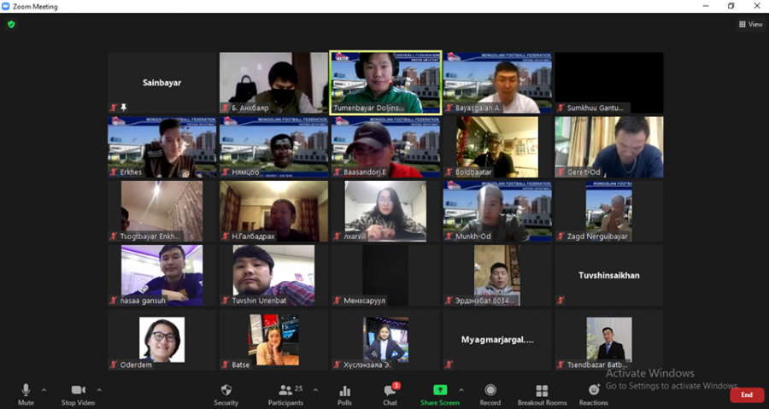Select the лхагий video tile
769x409 pixels.
pos(385,211)
